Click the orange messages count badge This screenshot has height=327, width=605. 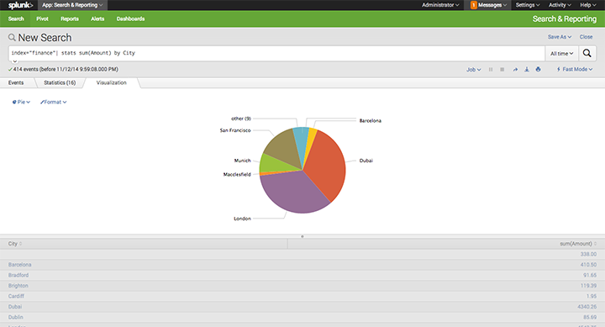coord(473,5)
